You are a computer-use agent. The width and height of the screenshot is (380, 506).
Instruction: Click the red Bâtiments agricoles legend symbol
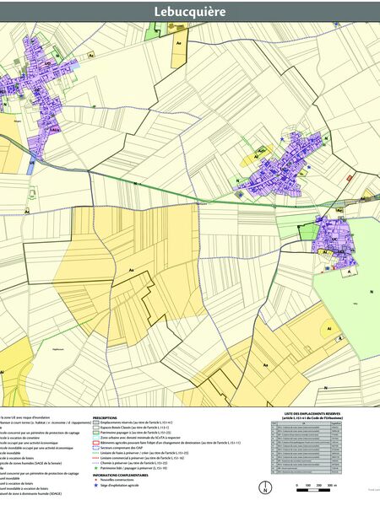coord(95,443)
